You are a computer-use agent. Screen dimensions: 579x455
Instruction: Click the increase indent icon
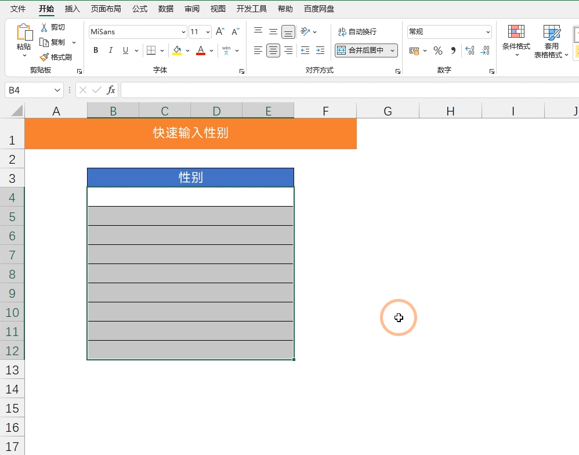tap(320, 50)
